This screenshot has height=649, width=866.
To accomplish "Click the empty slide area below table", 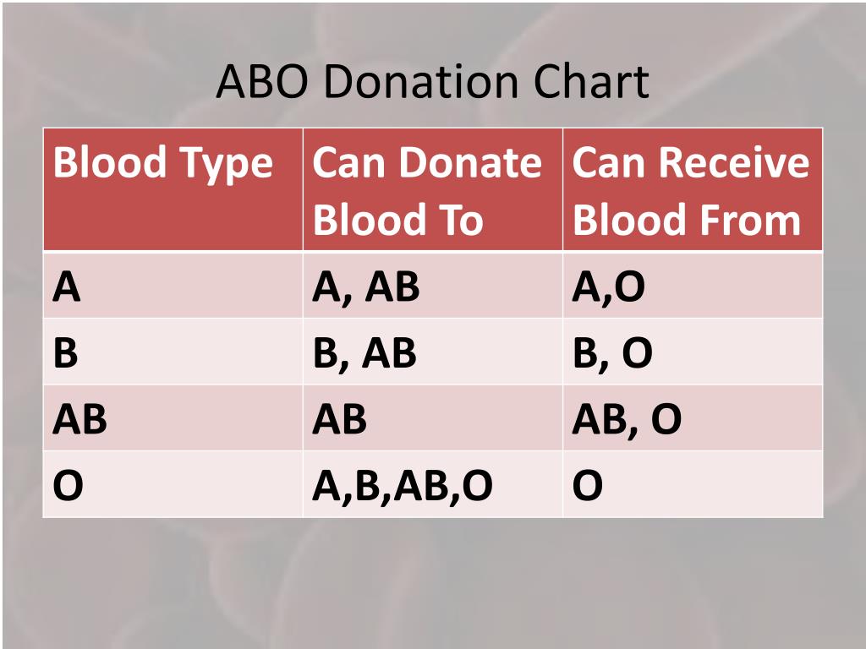I will pyautogui.click(x=433, y=582).
